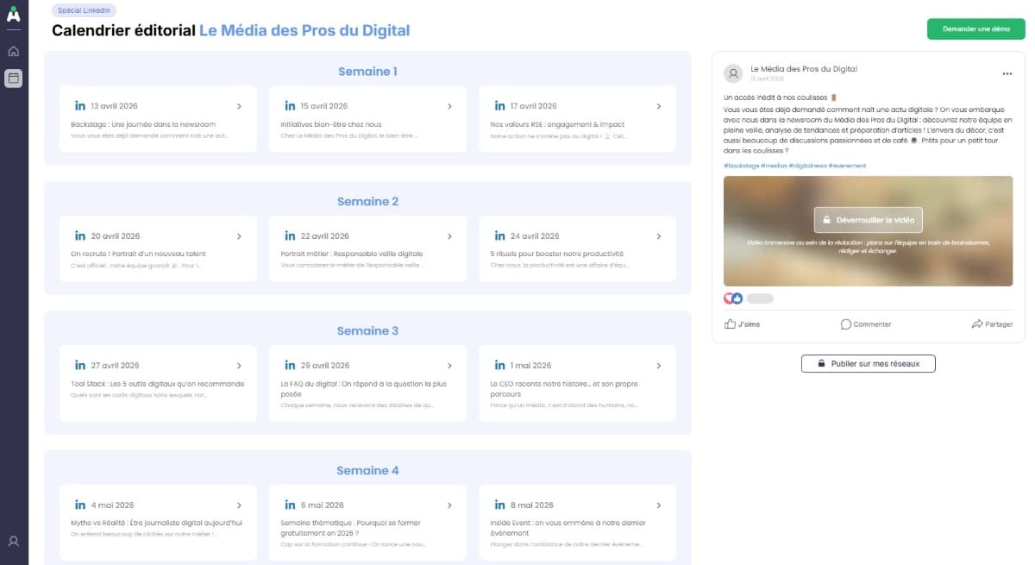Expand the 22 avril 2026 post chevron

[449, 235]
